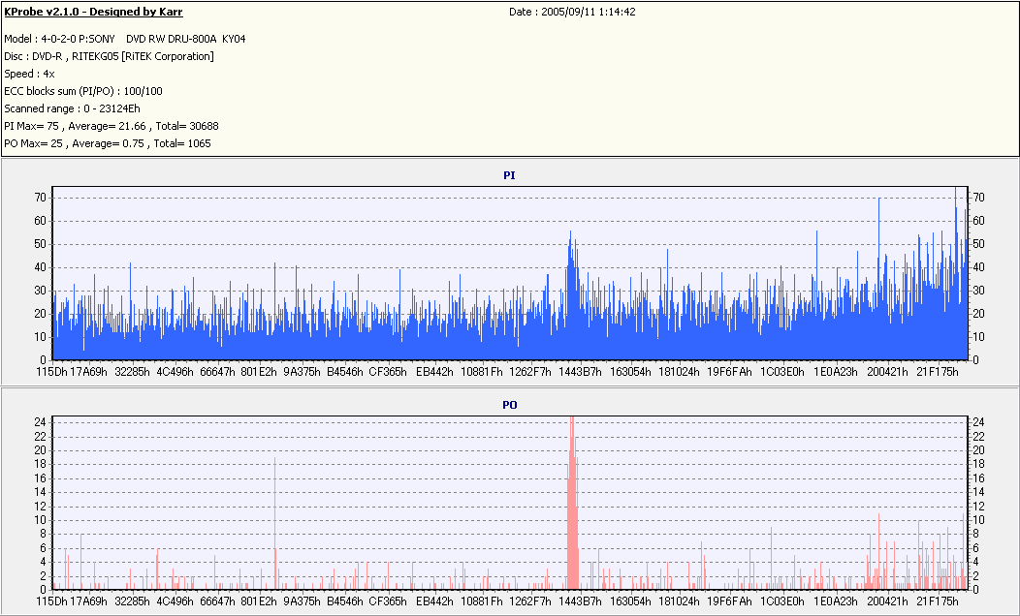Screen dimensions: 1020x616
Task: Click 1E0A23h label under the PO chart
Action: (836, 601)
